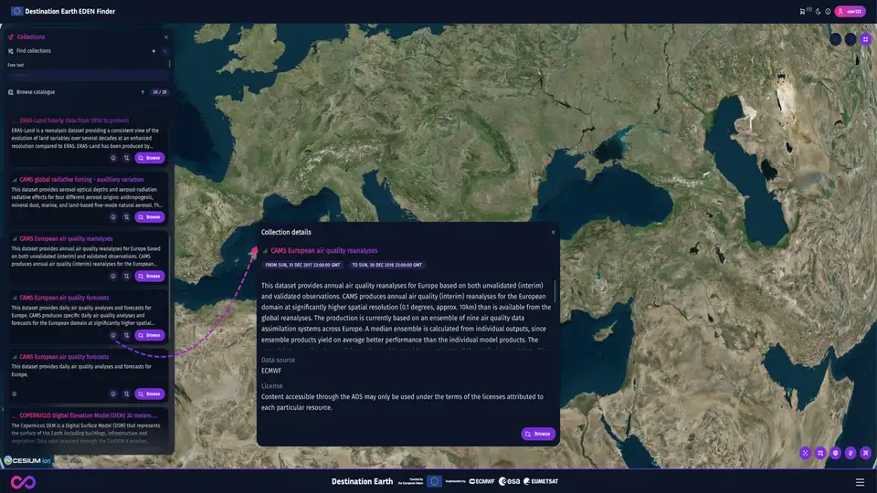The image size is (877, 493).
Task: Open the shopping cart icon in header
Action: pos(803,11)
